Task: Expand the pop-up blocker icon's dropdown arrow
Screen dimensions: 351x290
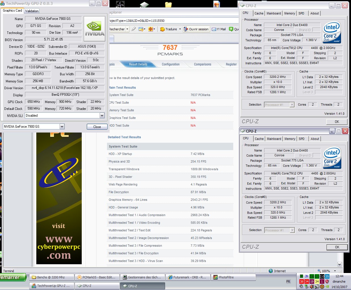Action: point(145,29)
